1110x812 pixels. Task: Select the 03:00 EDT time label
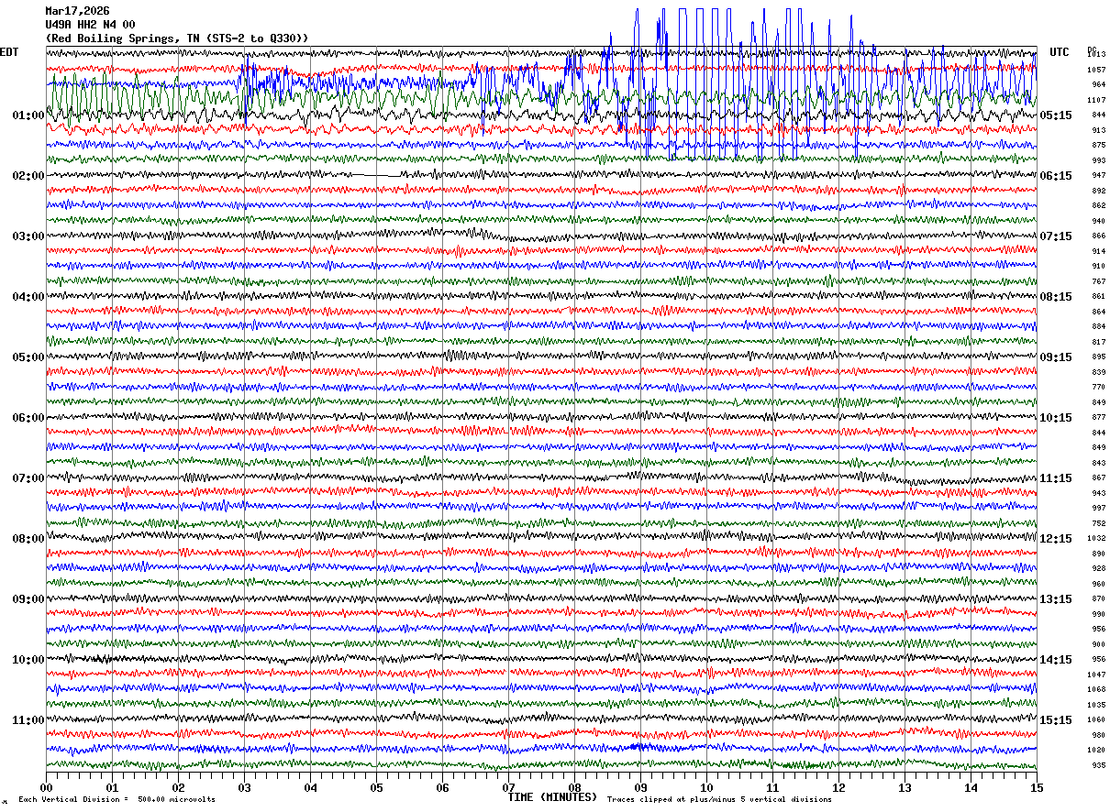pos(28,236)
